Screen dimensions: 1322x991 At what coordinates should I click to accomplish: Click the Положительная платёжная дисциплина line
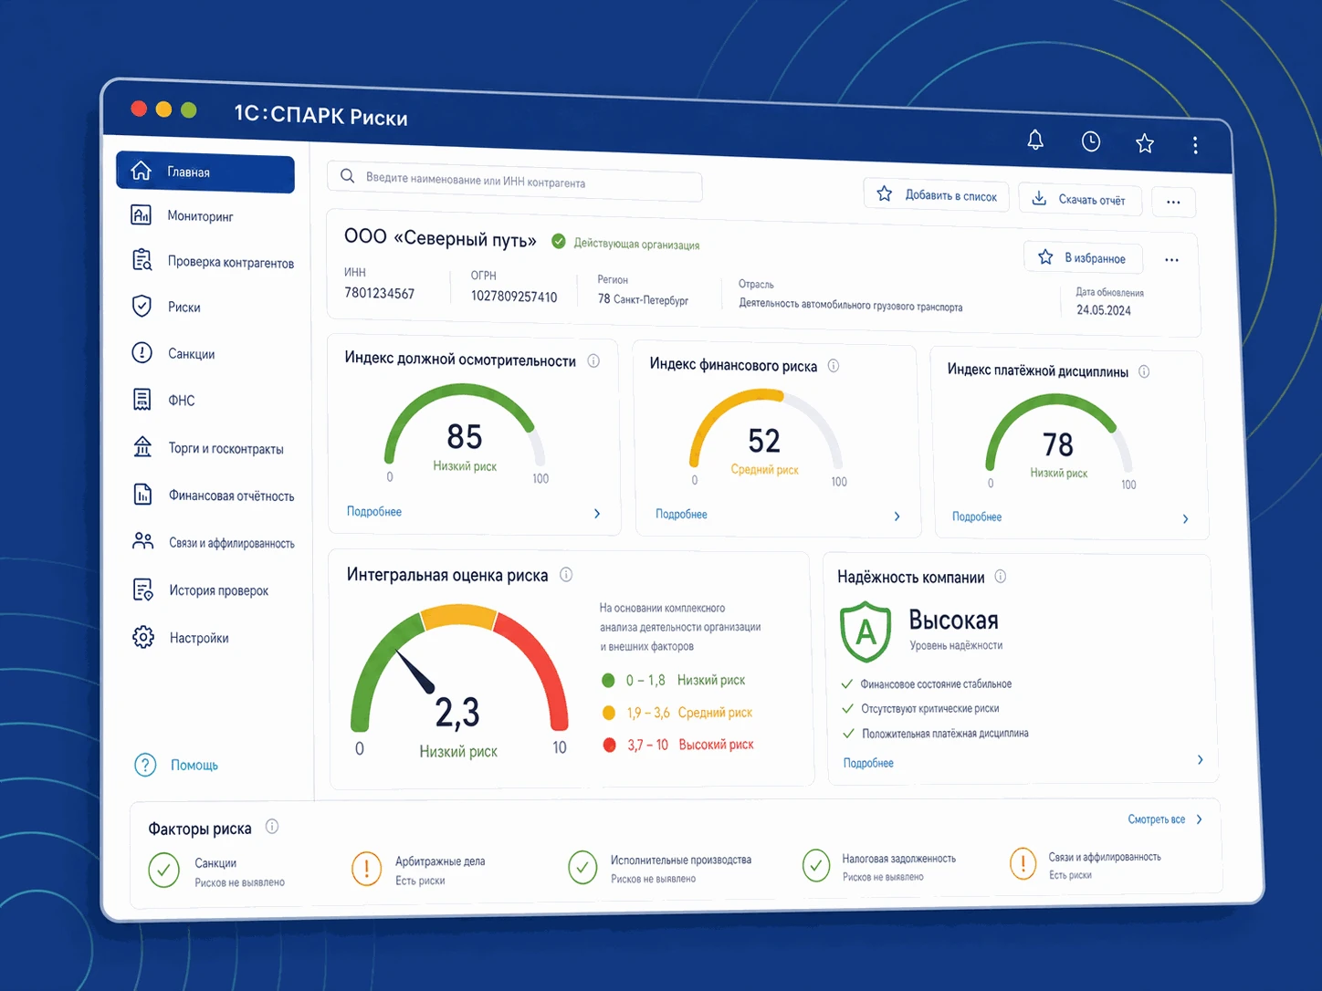point(945,733)
